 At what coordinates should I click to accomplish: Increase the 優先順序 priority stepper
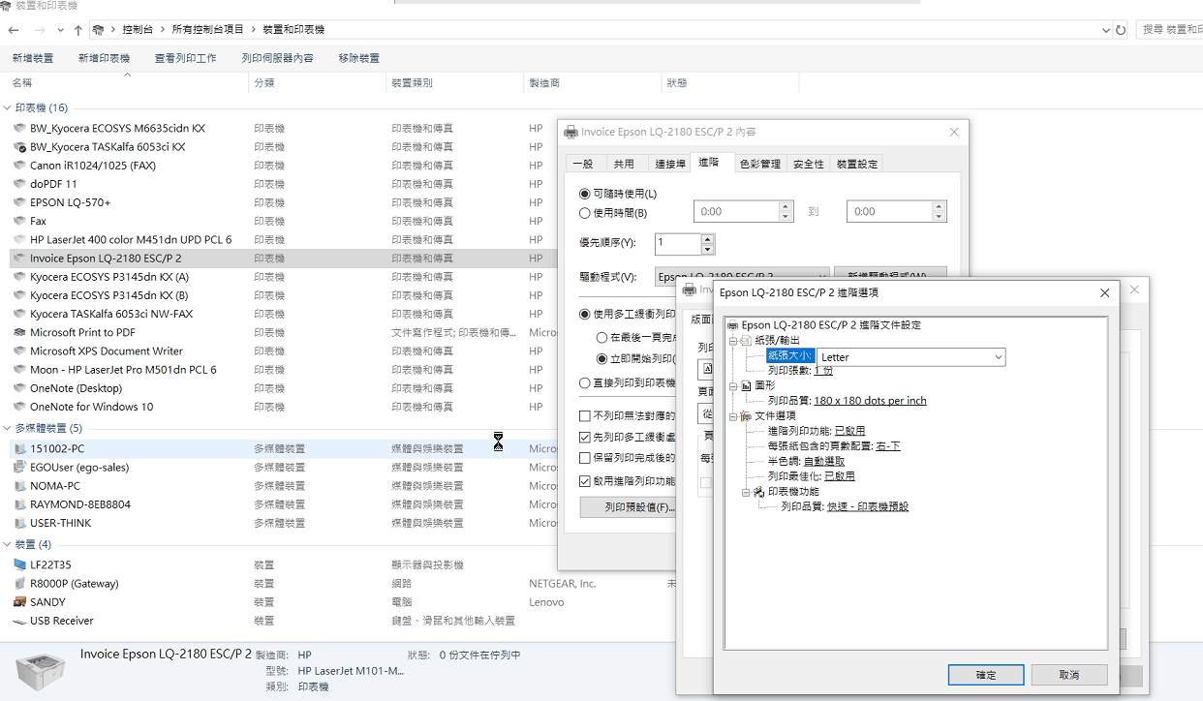[x=708, y=238]
